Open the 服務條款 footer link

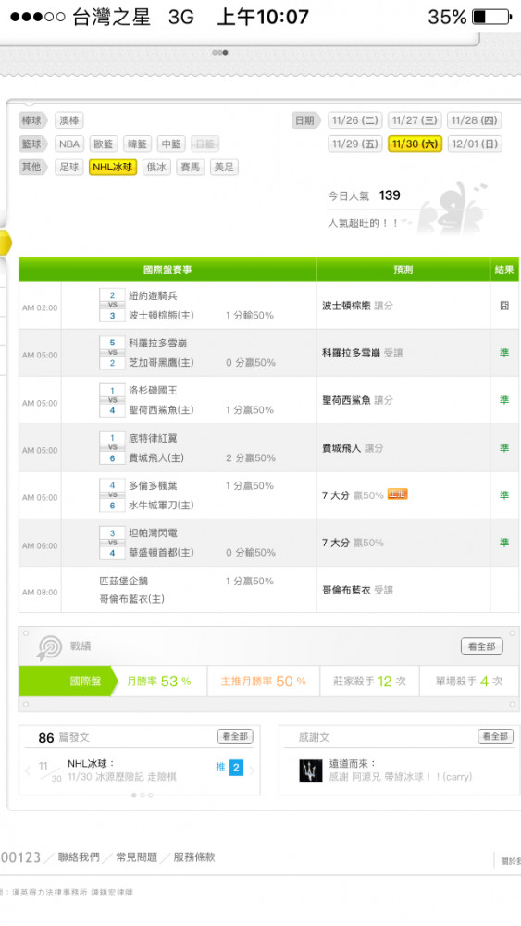pos(194,857)
